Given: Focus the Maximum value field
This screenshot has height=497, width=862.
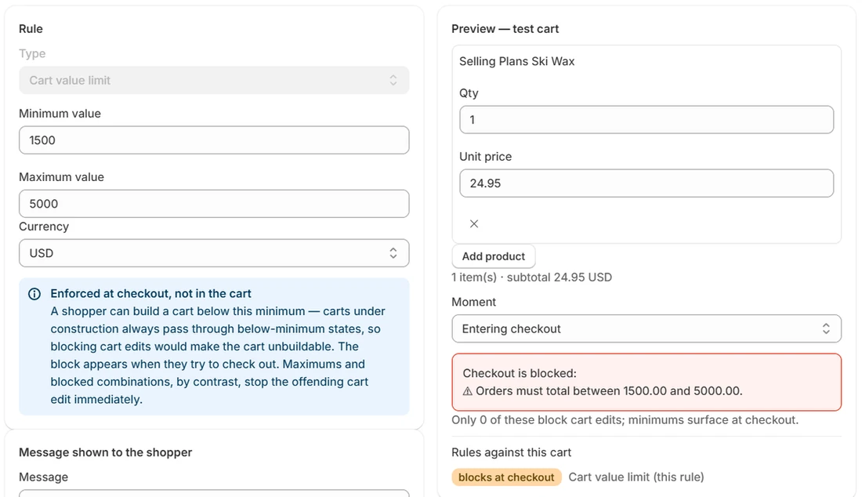Looking at the screenshot, I should [214, 204].
